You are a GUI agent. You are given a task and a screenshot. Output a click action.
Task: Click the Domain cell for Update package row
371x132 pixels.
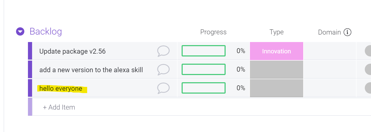(x=330, y=51)
